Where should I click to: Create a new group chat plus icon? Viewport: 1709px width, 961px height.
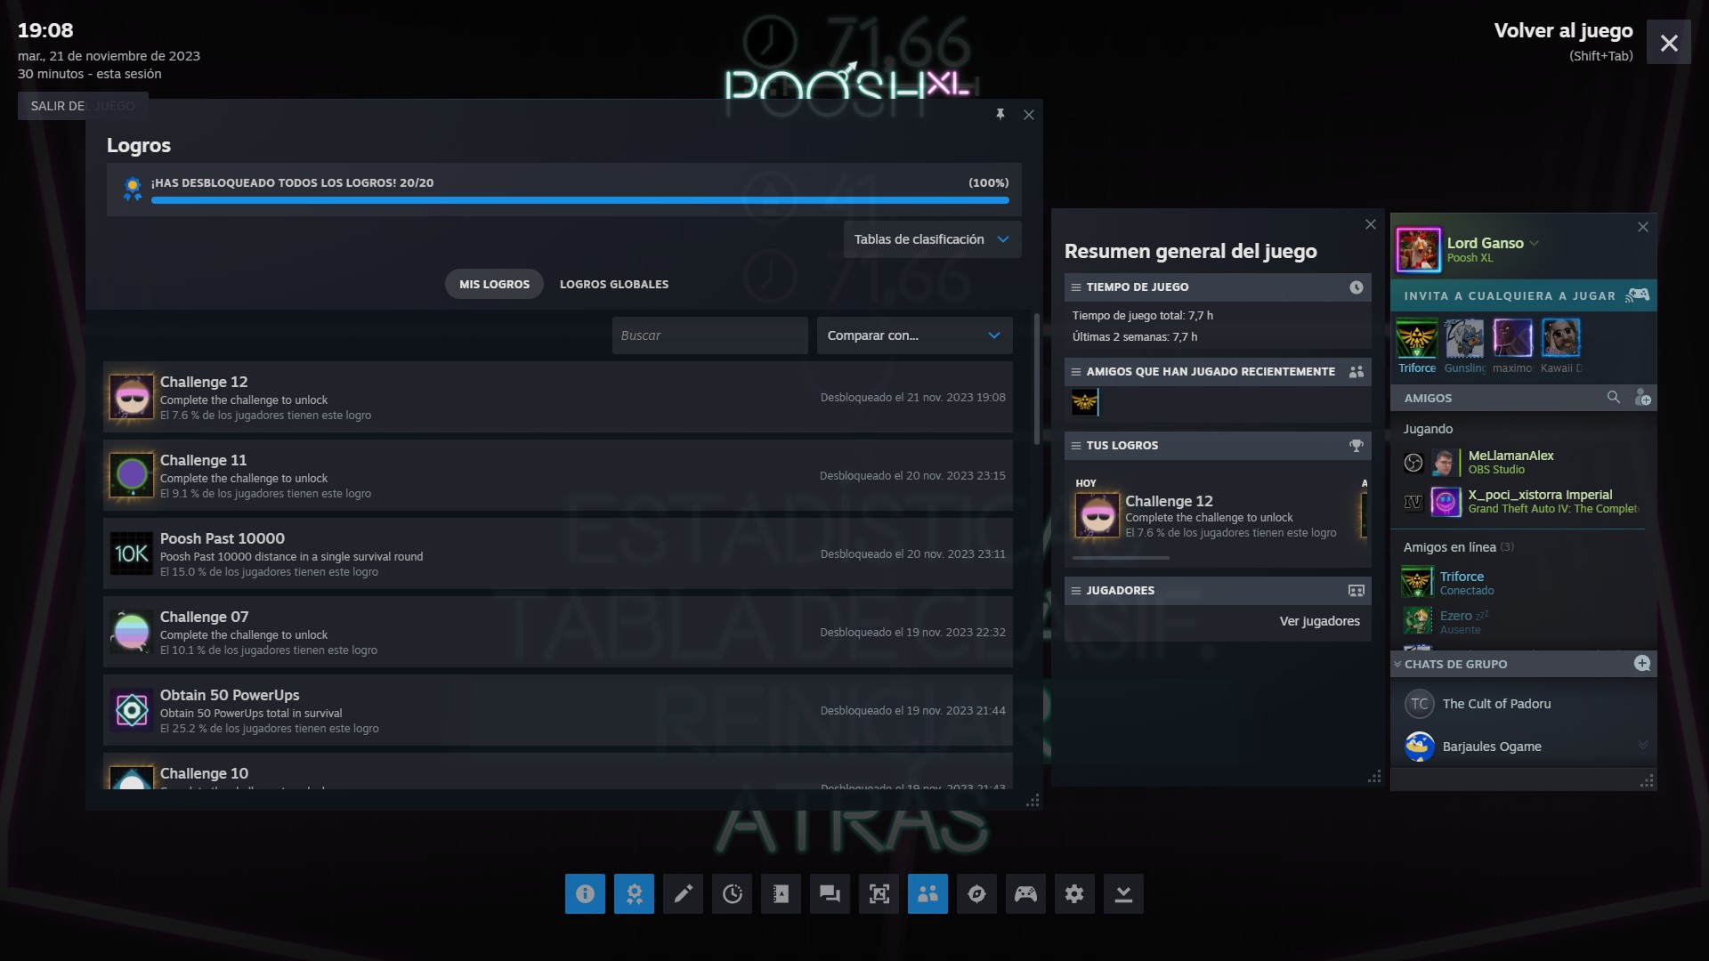tap(1642, 664)
